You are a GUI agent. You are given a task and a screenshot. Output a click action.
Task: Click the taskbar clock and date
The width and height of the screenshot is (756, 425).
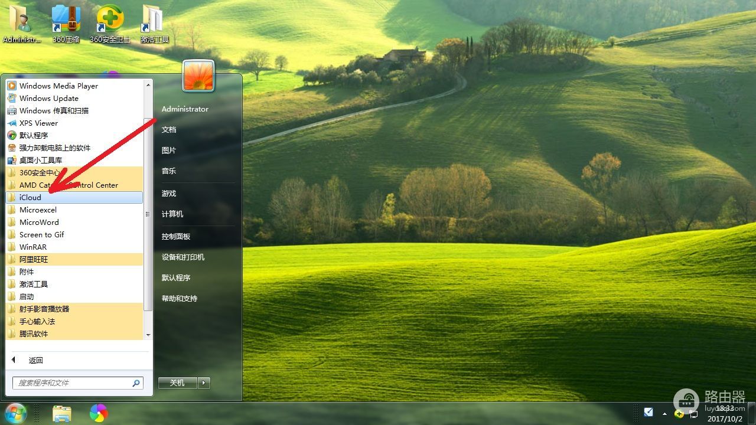pyautogui.click(x=725, y=413)
